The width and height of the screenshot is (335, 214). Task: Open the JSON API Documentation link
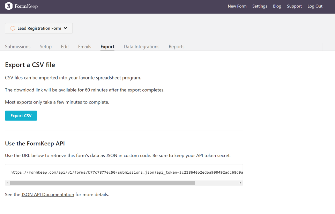(x=48, y=194)
